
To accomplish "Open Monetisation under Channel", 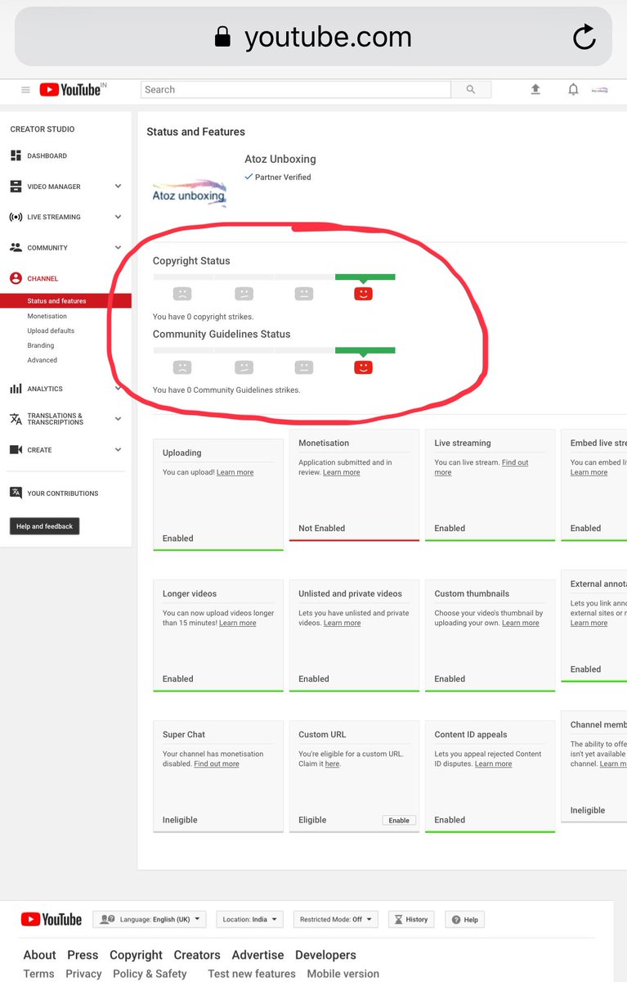I will coord(47,316).
